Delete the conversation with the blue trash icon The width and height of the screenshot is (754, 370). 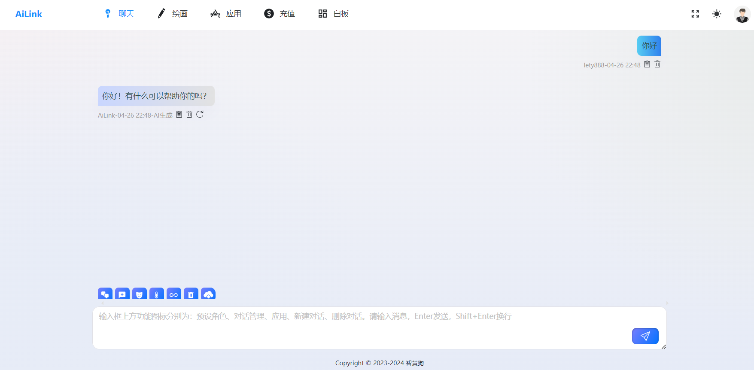pos(191,294)
